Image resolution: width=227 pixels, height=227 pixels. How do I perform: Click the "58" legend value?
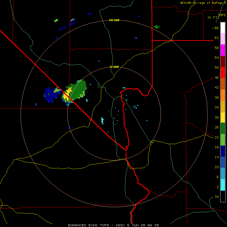tap(217, 48)
